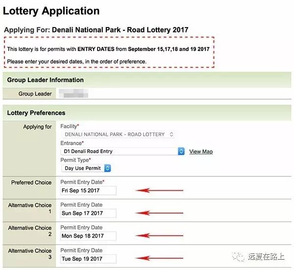The image size is (294, 270).
Task: Open the View Map link
Action: tap(201, 151)
